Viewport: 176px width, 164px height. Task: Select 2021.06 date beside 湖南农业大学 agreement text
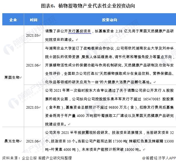coord(33,65)
